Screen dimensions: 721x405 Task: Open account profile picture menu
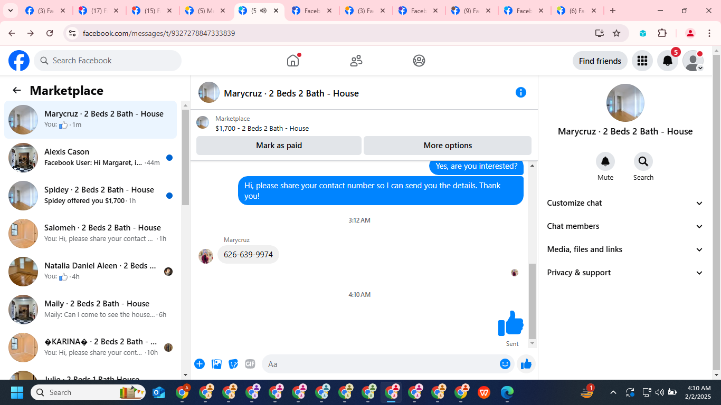(693, 61)
